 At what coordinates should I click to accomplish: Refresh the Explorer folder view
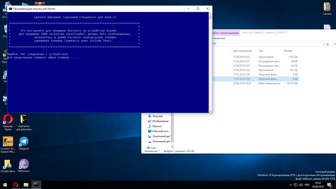(x=327, y=44)
